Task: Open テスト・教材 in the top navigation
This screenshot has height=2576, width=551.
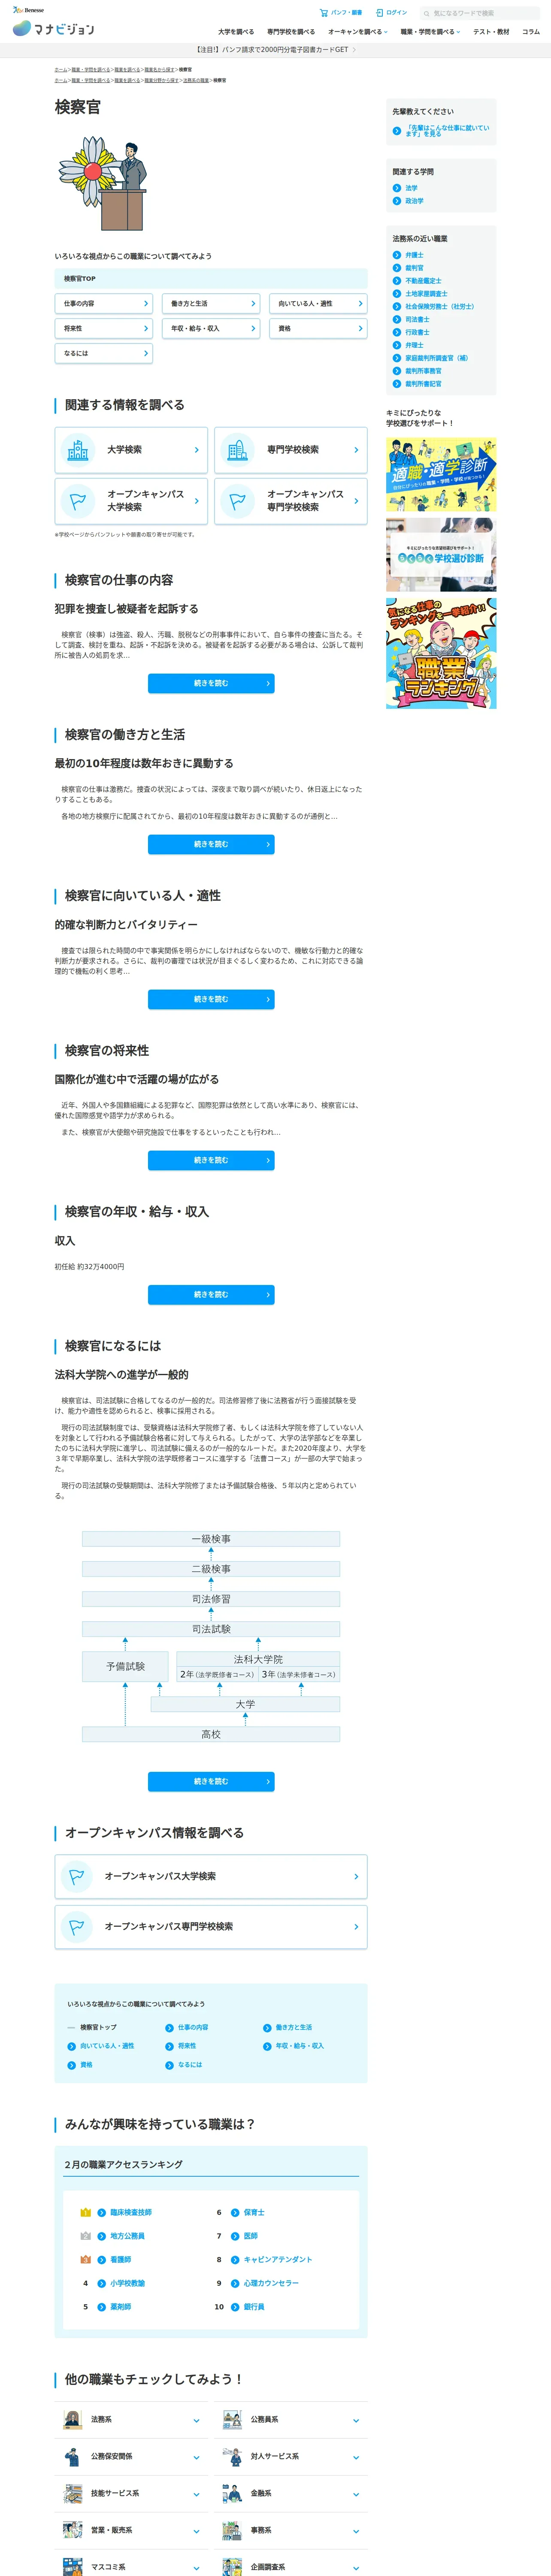Action: point(491,32)
